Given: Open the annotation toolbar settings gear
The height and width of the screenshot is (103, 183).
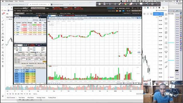Looking at the screenshot, I should tap(152, 4).
